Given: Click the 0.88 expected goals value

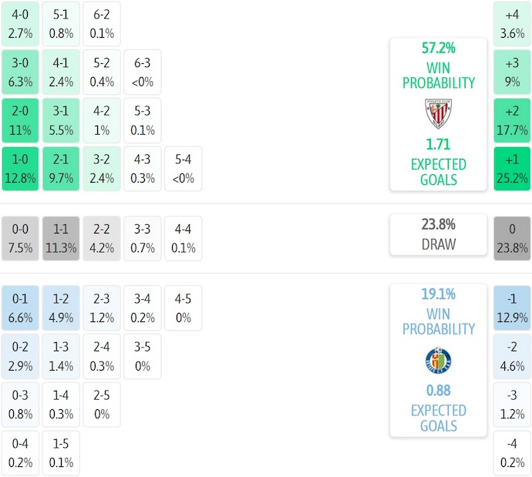Looking at the screenshot, I should point(438,391).
